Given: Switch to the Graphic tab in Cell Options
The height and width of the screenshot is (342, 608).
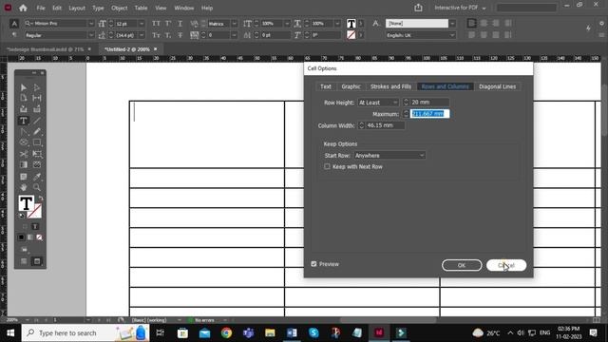Looking at the screenshot, I should [x=351, y=86].
